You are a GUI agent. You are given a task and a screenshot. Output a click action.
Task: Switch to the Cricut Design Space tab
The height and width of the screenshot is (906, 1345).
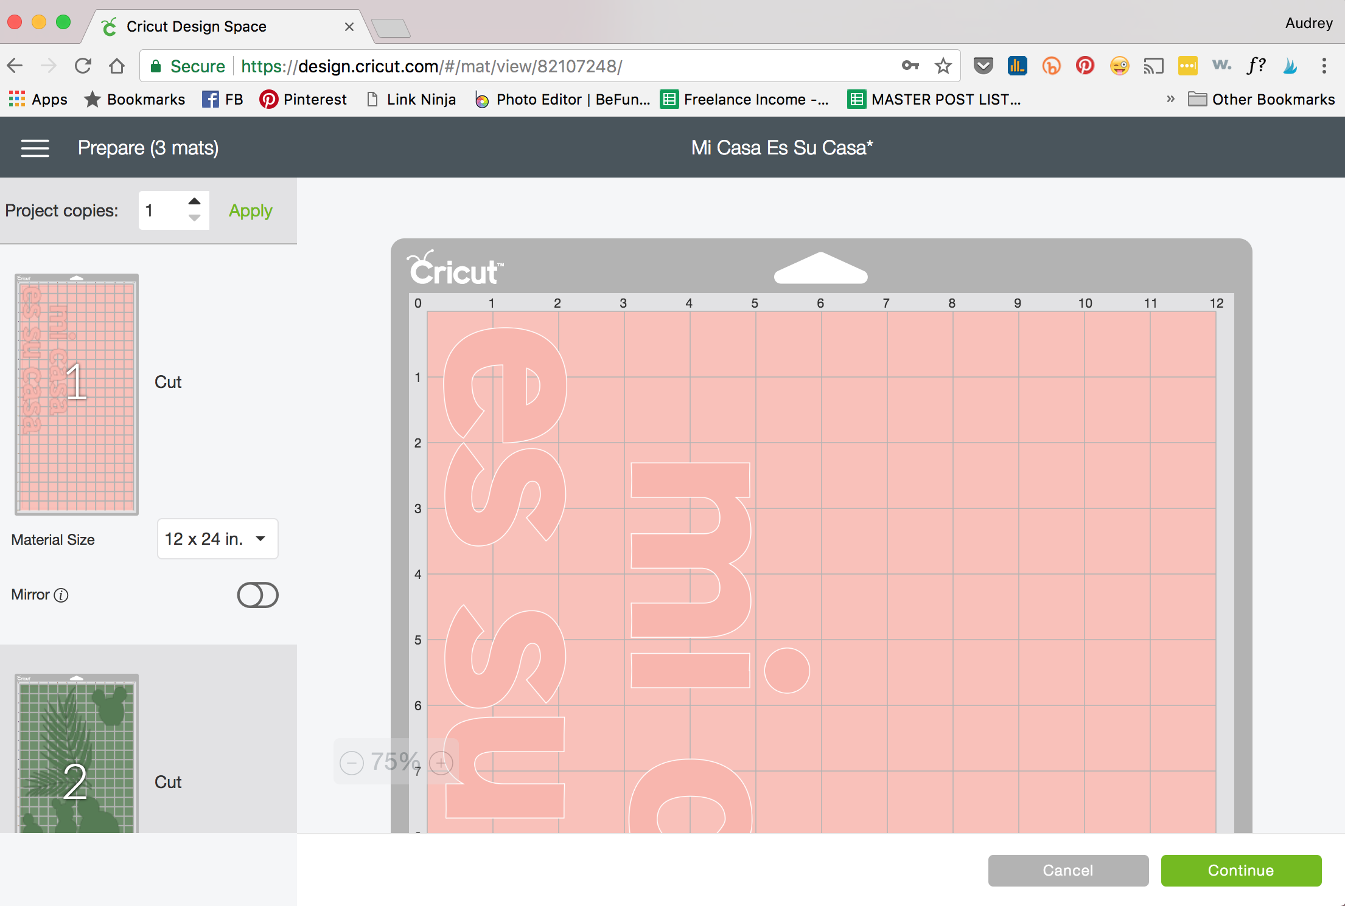click(225, 26)
